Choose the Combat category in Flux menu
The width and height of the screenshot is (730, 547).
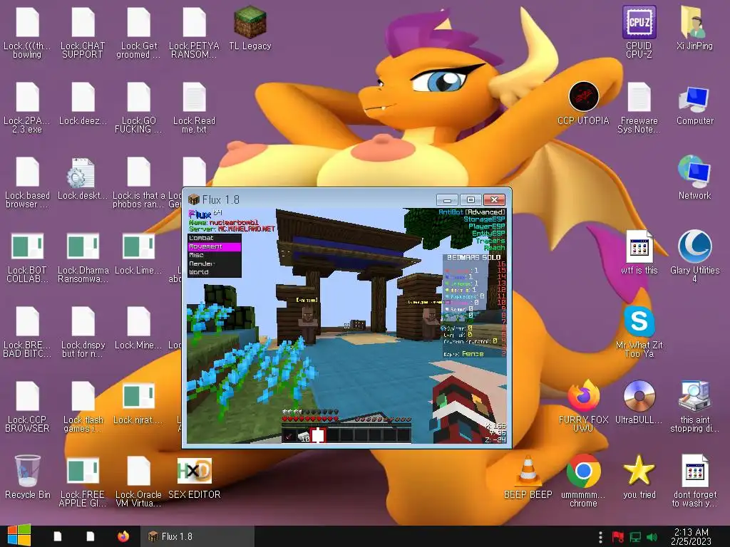214,238
